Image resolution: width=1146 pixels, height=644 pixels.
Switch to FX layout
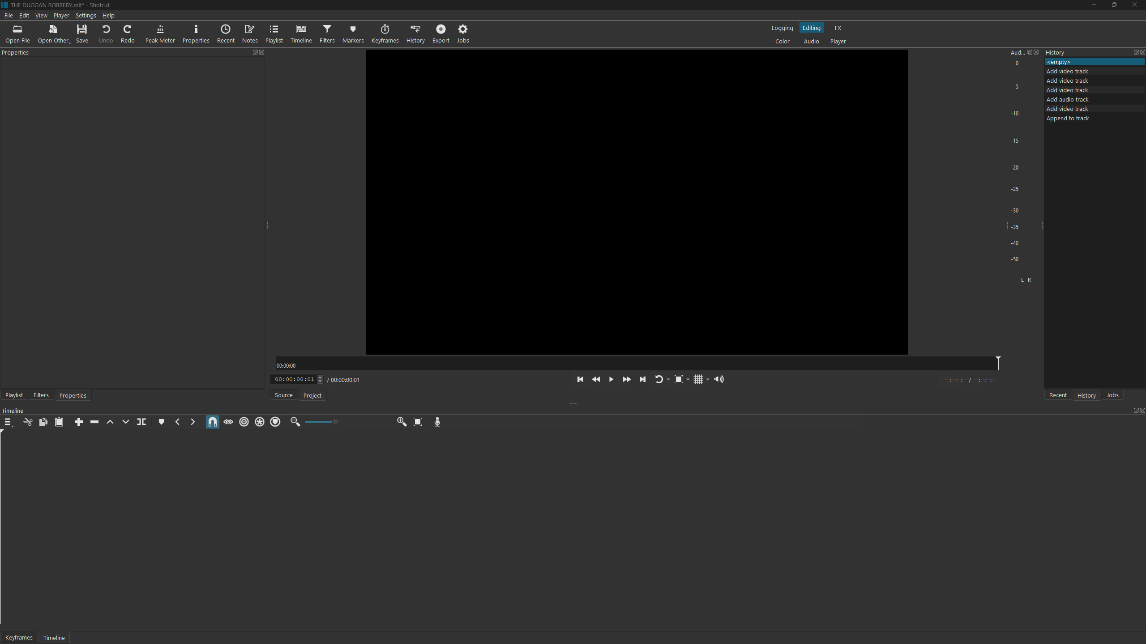click(x=838, y=28)
